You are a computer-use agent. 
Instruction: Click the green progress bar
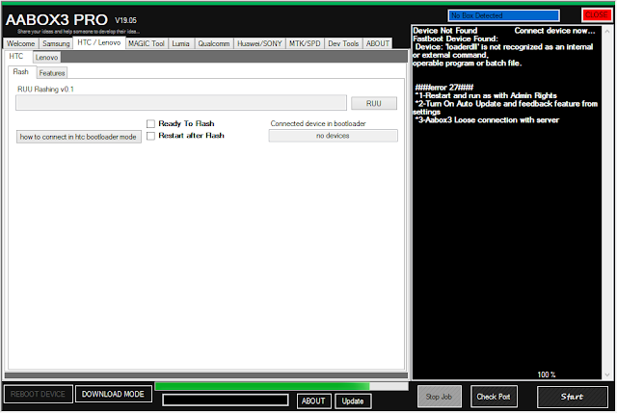coord(282,386)
